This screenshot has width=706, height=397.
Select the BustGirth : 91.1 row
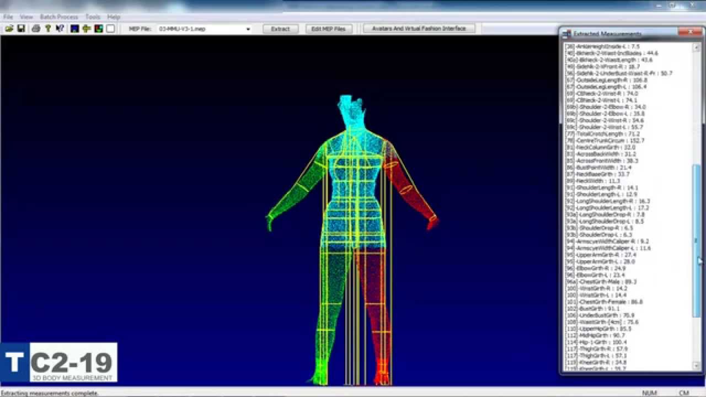click(593, 308)
